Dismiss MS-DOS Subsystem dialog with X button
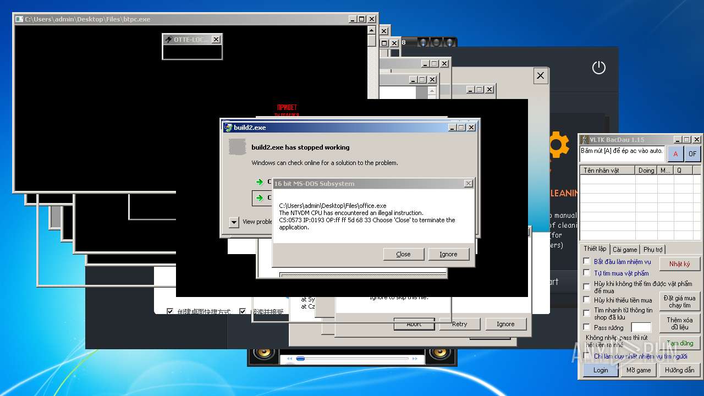This screenshot has width=704, height=396. [x=468, y=184]
